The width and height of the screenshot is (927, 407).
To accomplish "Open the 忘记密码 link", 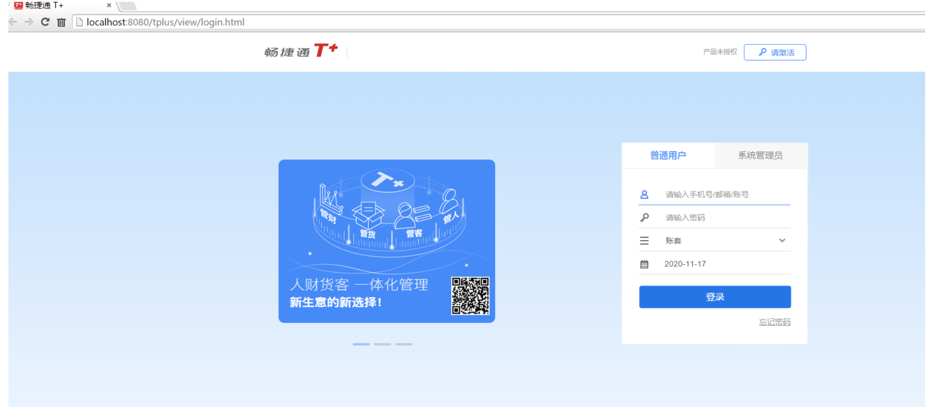I will coord(775,322).
